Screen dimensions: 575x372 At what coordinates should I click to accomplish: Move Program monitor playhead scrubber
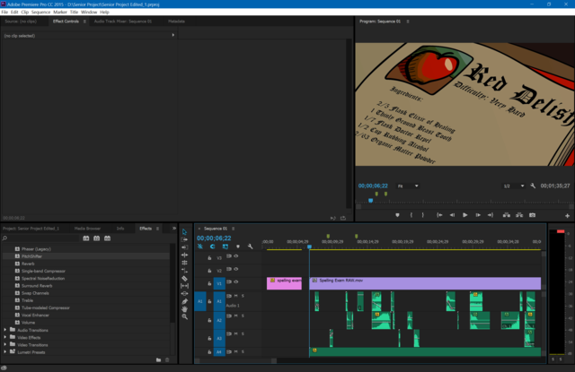[x=371, y=201]
